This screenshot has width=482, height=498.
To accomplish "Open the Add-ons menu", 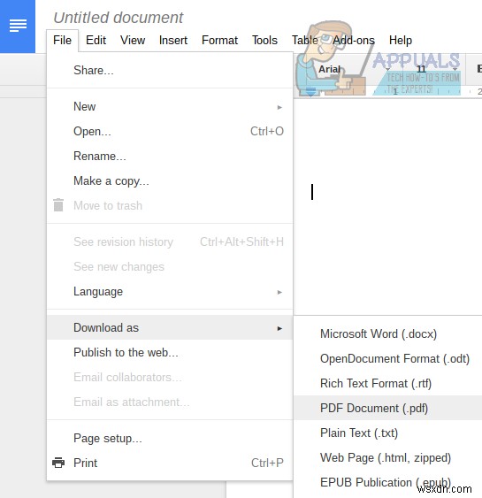I will coord(354,41).
